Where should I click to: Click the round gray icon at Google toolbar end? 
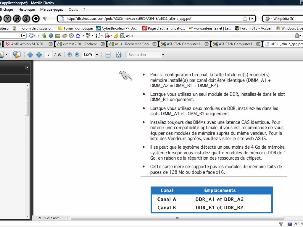click(x=297, y=36)
